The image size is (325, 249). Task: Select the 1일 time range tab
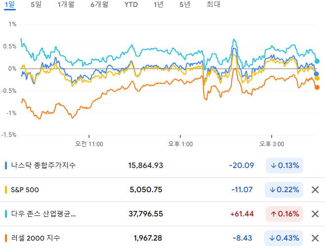pos(10,4)
